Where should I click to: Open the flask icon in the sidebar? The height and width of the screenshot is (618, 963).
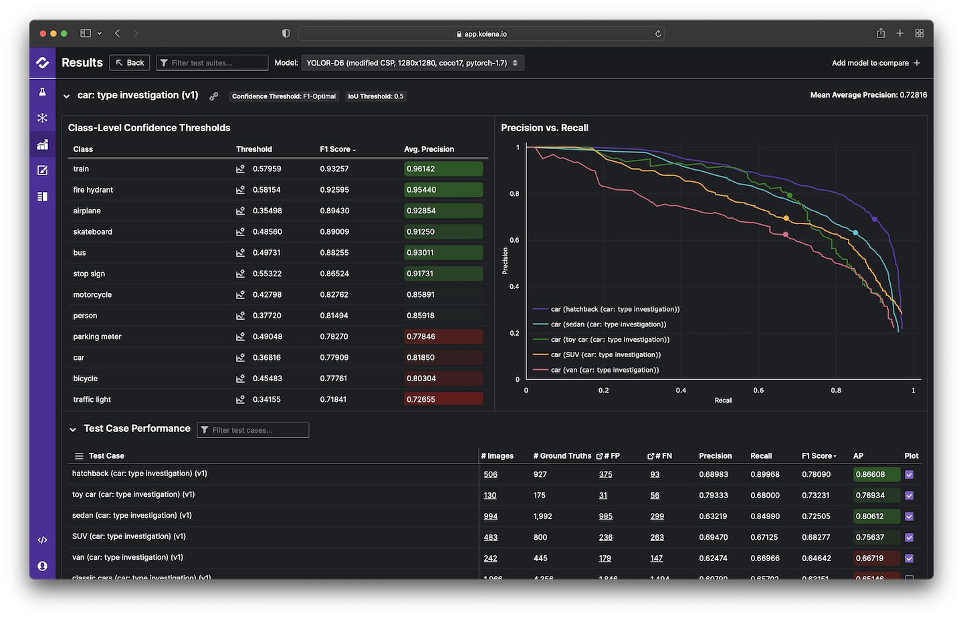pyautogui.click(x=42, y=92)
